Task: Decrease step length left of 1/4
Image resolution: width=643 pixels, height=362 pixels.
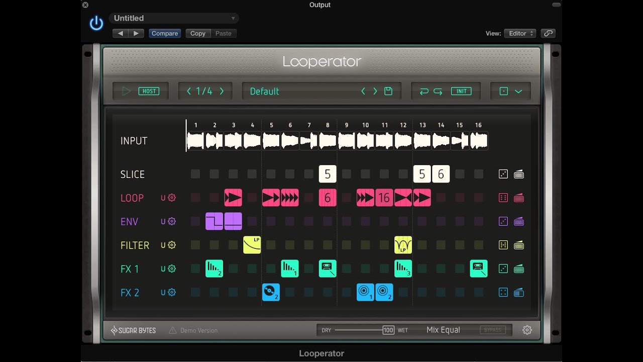Action: point(189,91)
